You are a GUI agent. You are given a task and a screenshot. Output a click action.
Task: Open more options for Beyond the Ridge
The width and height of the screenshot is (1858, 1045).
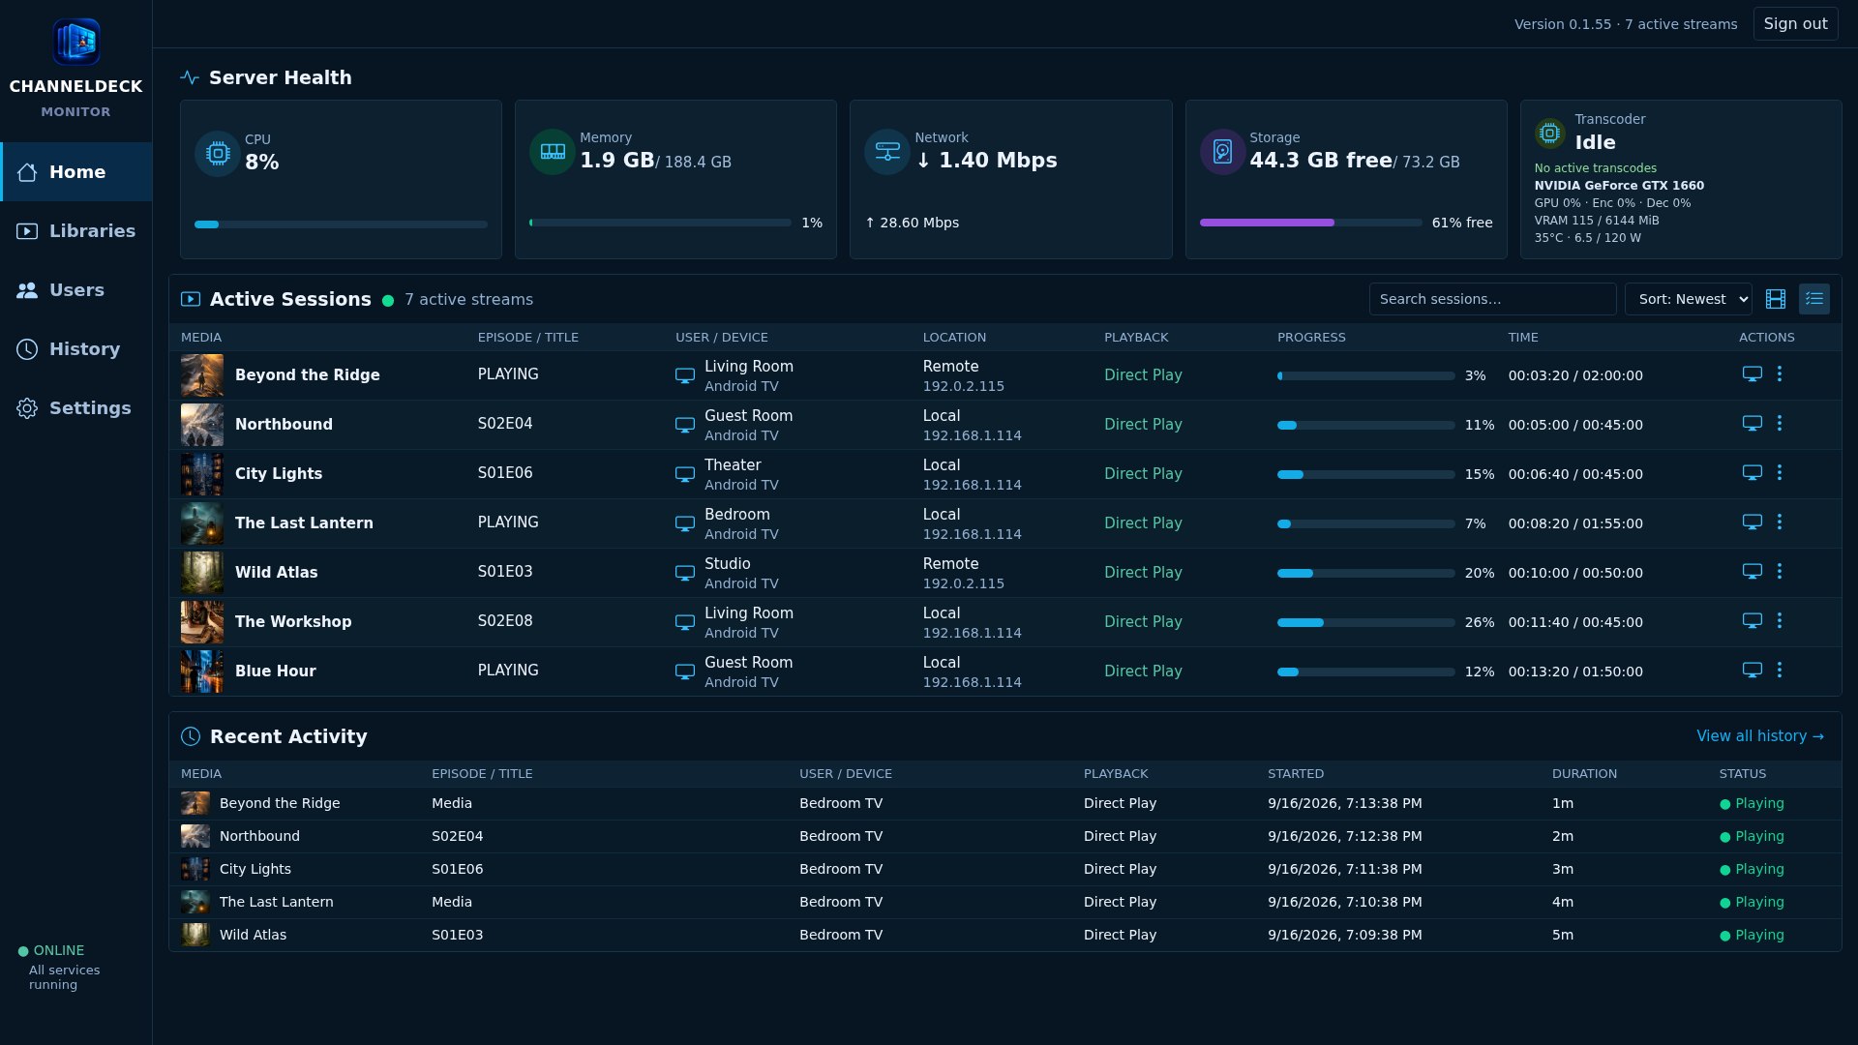[x=1780, y=374]
